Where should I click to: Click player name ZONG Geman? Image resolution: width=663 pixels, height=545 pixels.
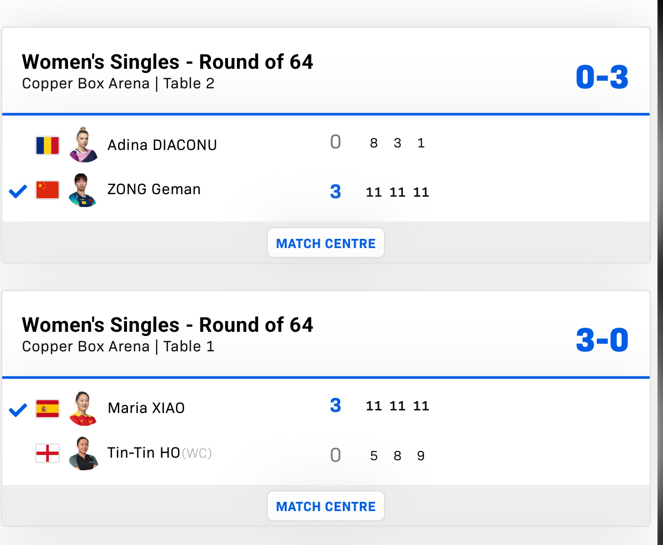(154, 190)
